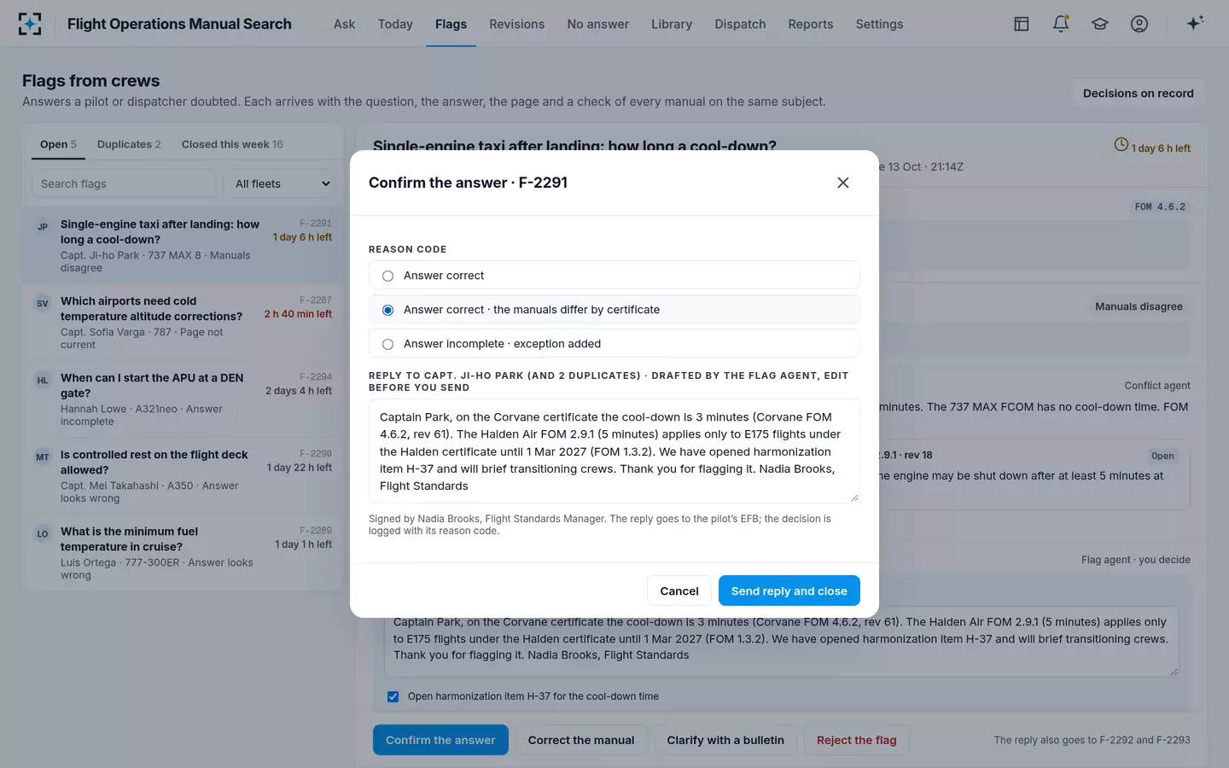Click Send reply and close
Screen dimensions: 1229x768
click(789, 591)
